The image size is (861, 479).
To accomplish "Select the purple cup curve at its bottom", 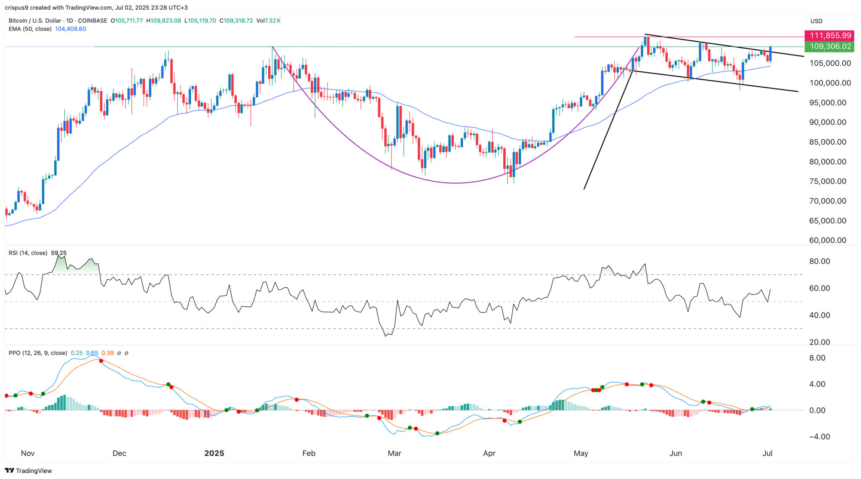I will coord(456,183).
